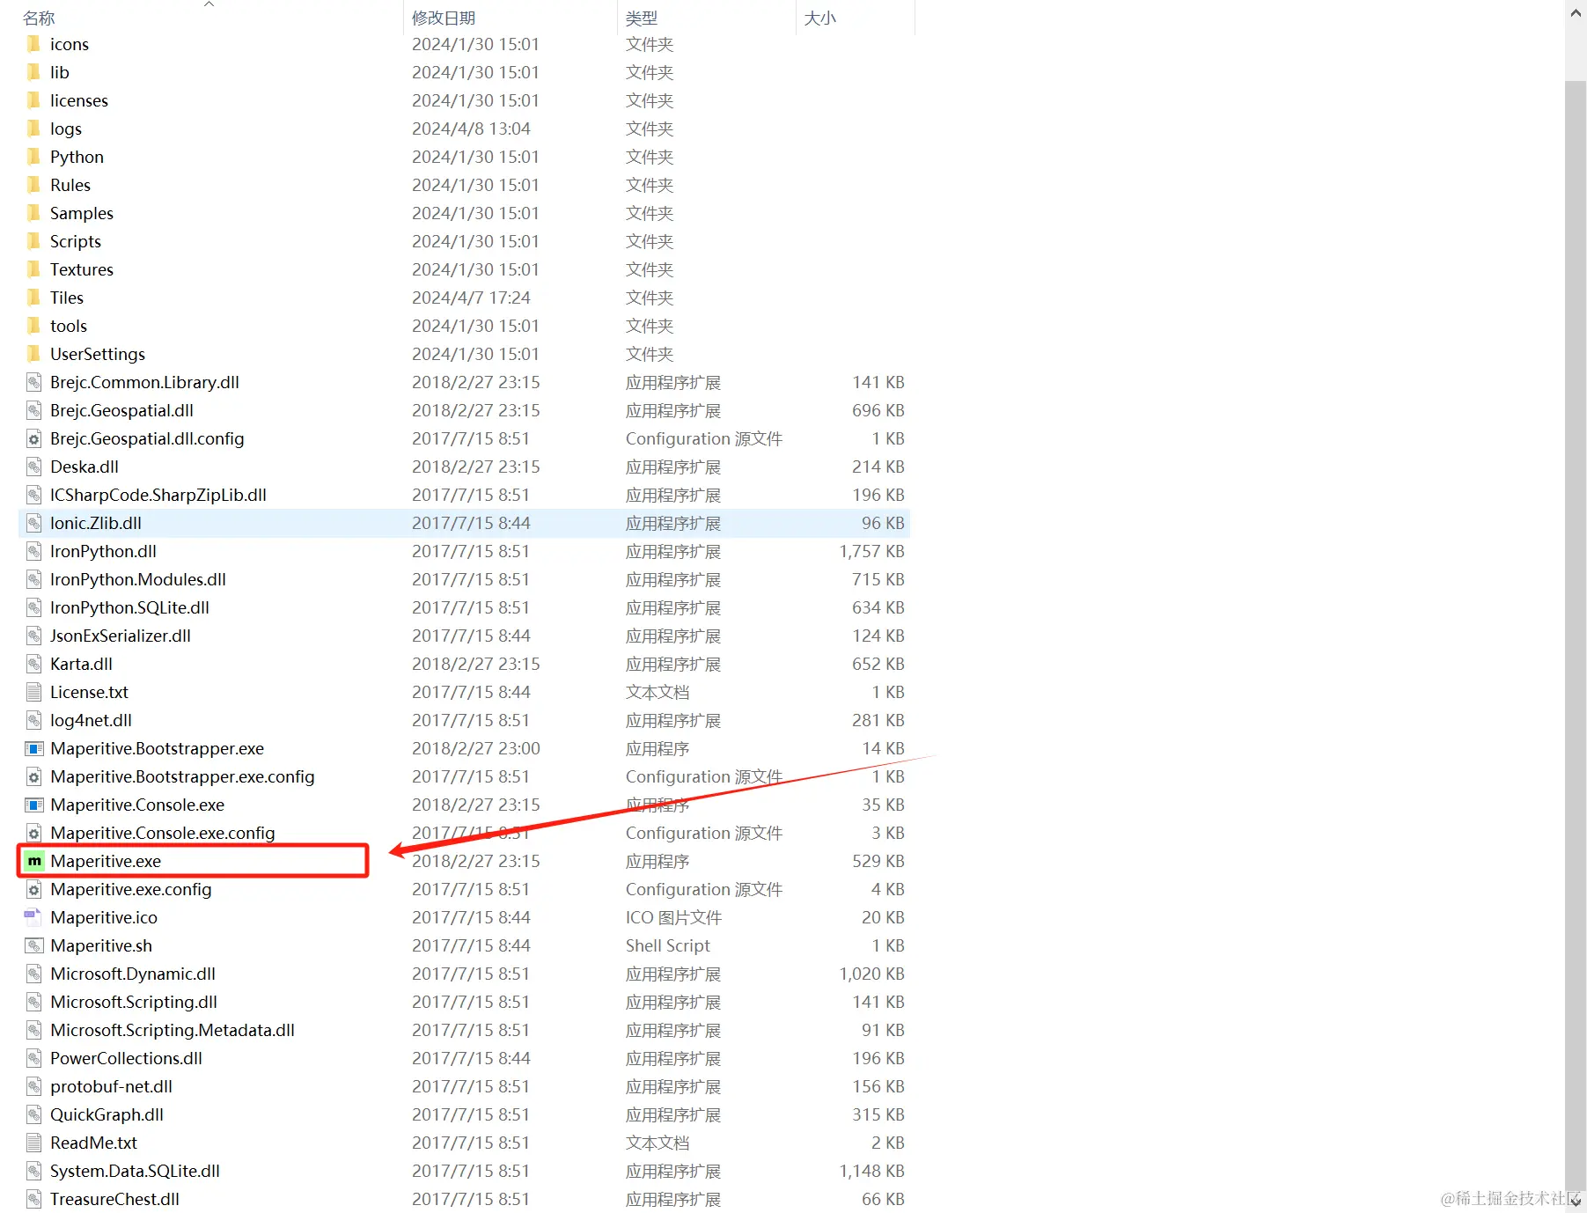Image resolution: width=1587 pixels, height=1213 pixels.
Task: Click the IronPython.dll file icon
Action: [x=34, y=551]
